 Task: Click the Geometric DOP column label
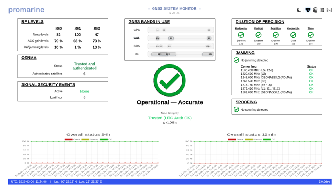click(x=293, y=28)
